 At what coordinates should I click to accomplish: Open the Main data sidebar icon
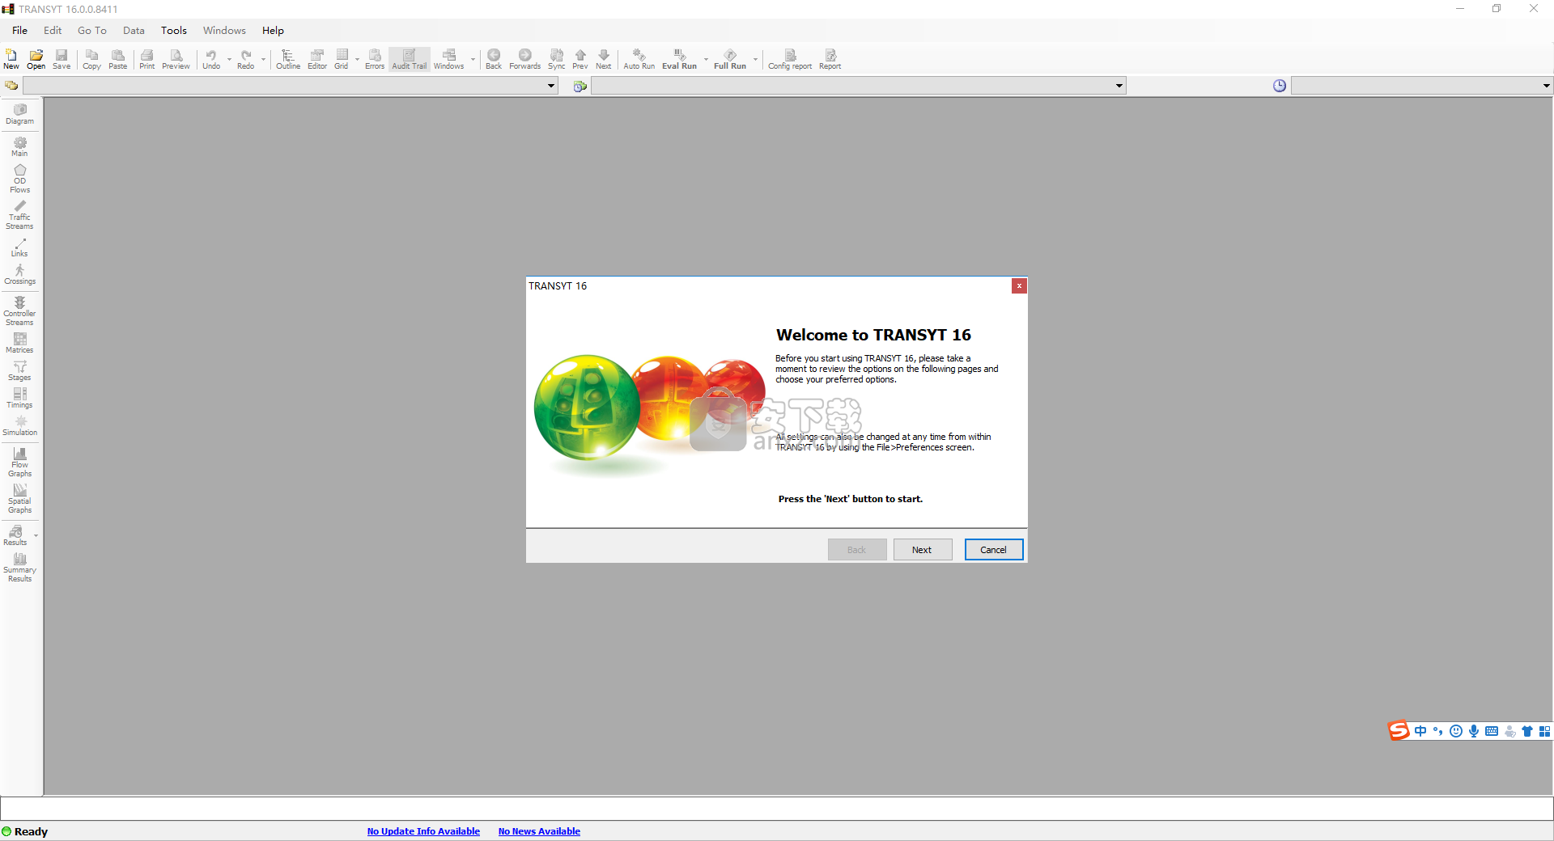pyautogui.click(x=20, y=146)
